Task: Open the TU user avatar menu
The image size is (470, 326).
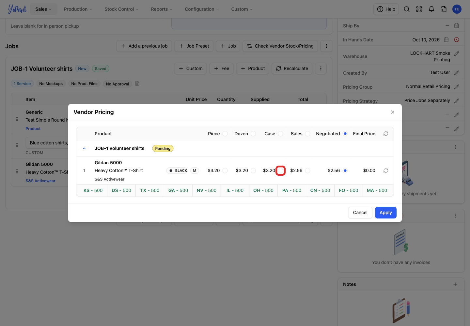Action: (x=457, y=9)
